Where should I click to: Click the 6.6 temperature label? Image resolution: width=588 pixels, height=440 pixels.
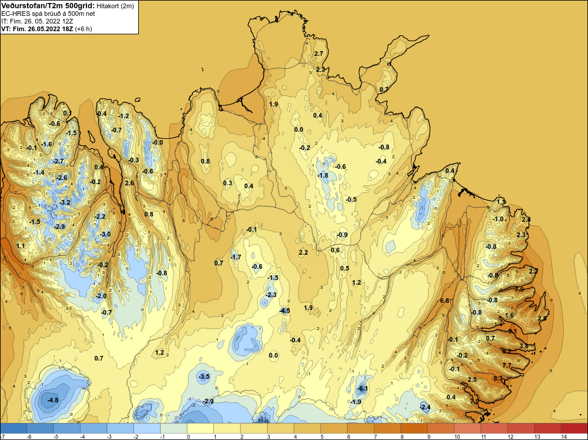coord(445,301)
